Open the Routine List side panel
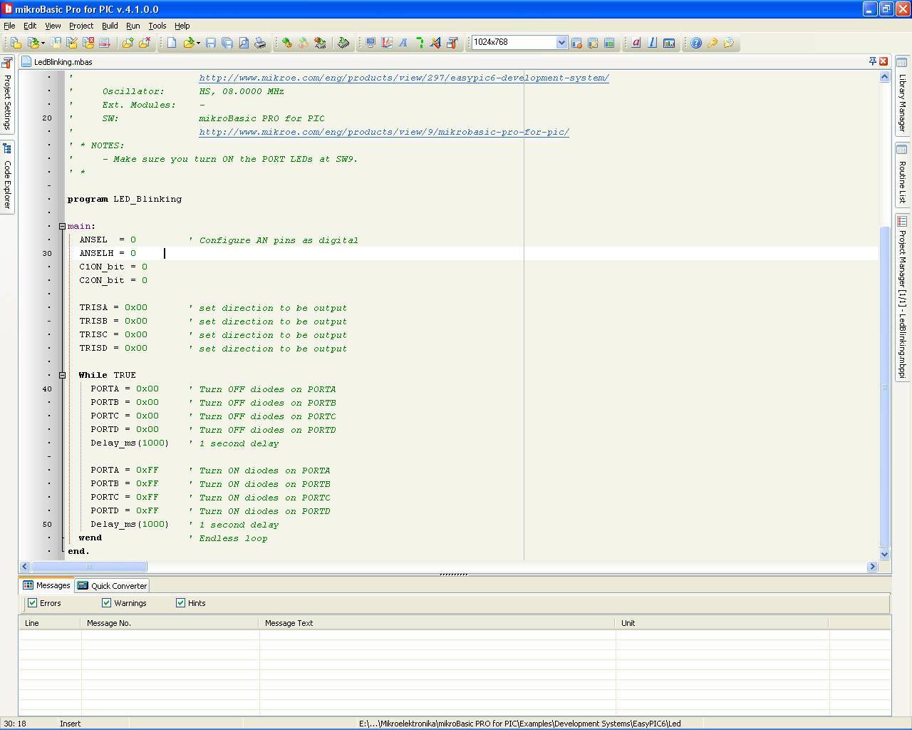The image size is (912, 730). tap(902, 175)
